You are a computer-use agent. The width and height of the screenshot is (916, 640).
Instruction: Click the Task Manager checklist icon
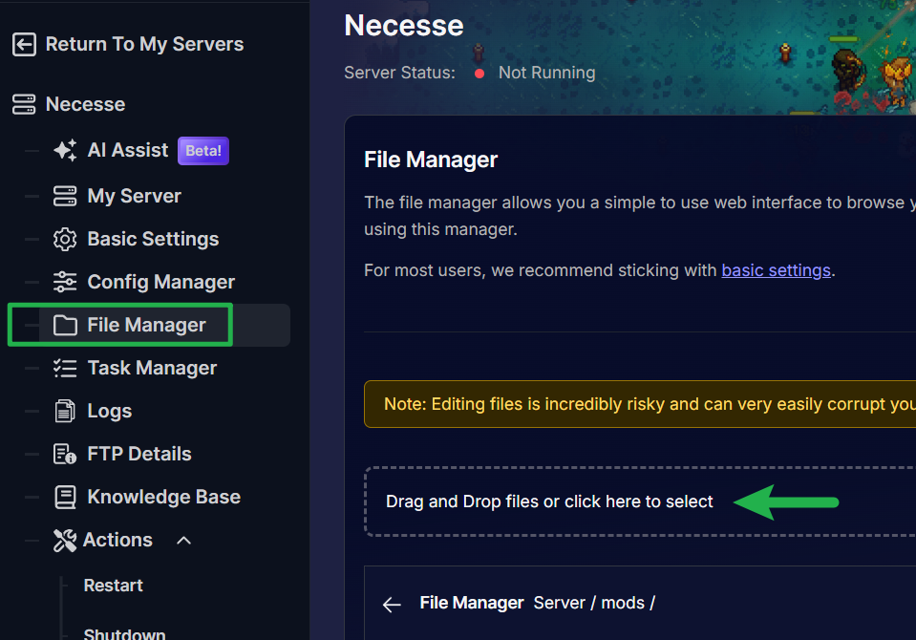click(65, 368)
